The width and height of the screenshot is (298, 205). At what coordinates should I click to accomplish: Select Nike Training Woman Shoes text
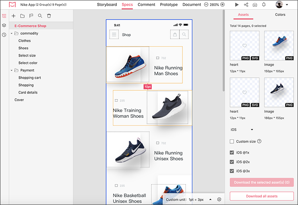point(128,113)
